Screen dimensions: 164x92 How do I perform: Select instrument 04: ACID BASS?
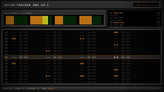135,20
